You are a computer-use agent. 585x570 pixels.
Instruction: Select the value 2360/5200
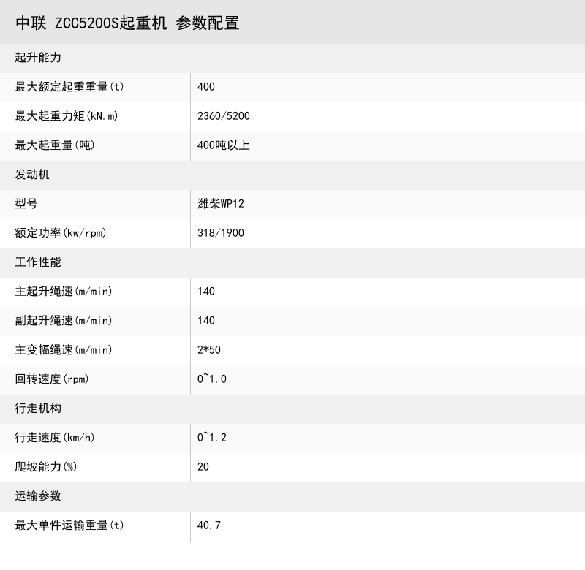(x=224, y=116)
